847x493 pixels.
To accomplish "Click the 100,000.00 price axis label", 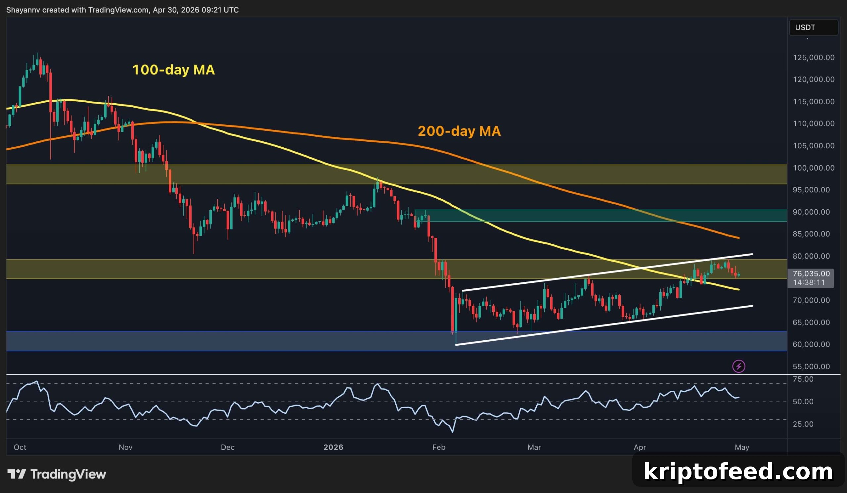I will (x=814, y=168).
